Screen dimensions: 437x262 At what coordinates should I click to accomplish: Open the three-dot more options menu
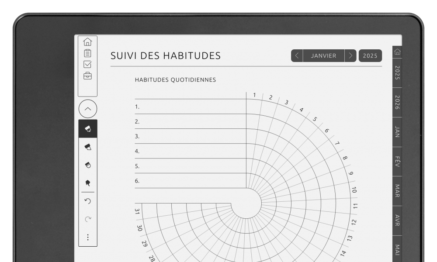pos(88,237)
